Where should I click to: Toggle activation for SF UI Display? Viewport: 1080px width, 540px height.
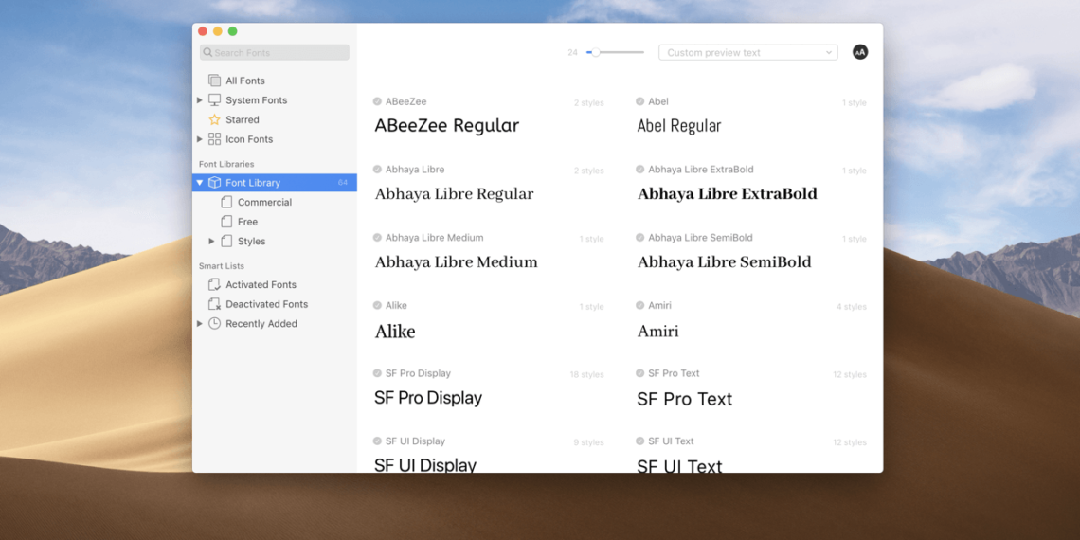pos(377,441)
